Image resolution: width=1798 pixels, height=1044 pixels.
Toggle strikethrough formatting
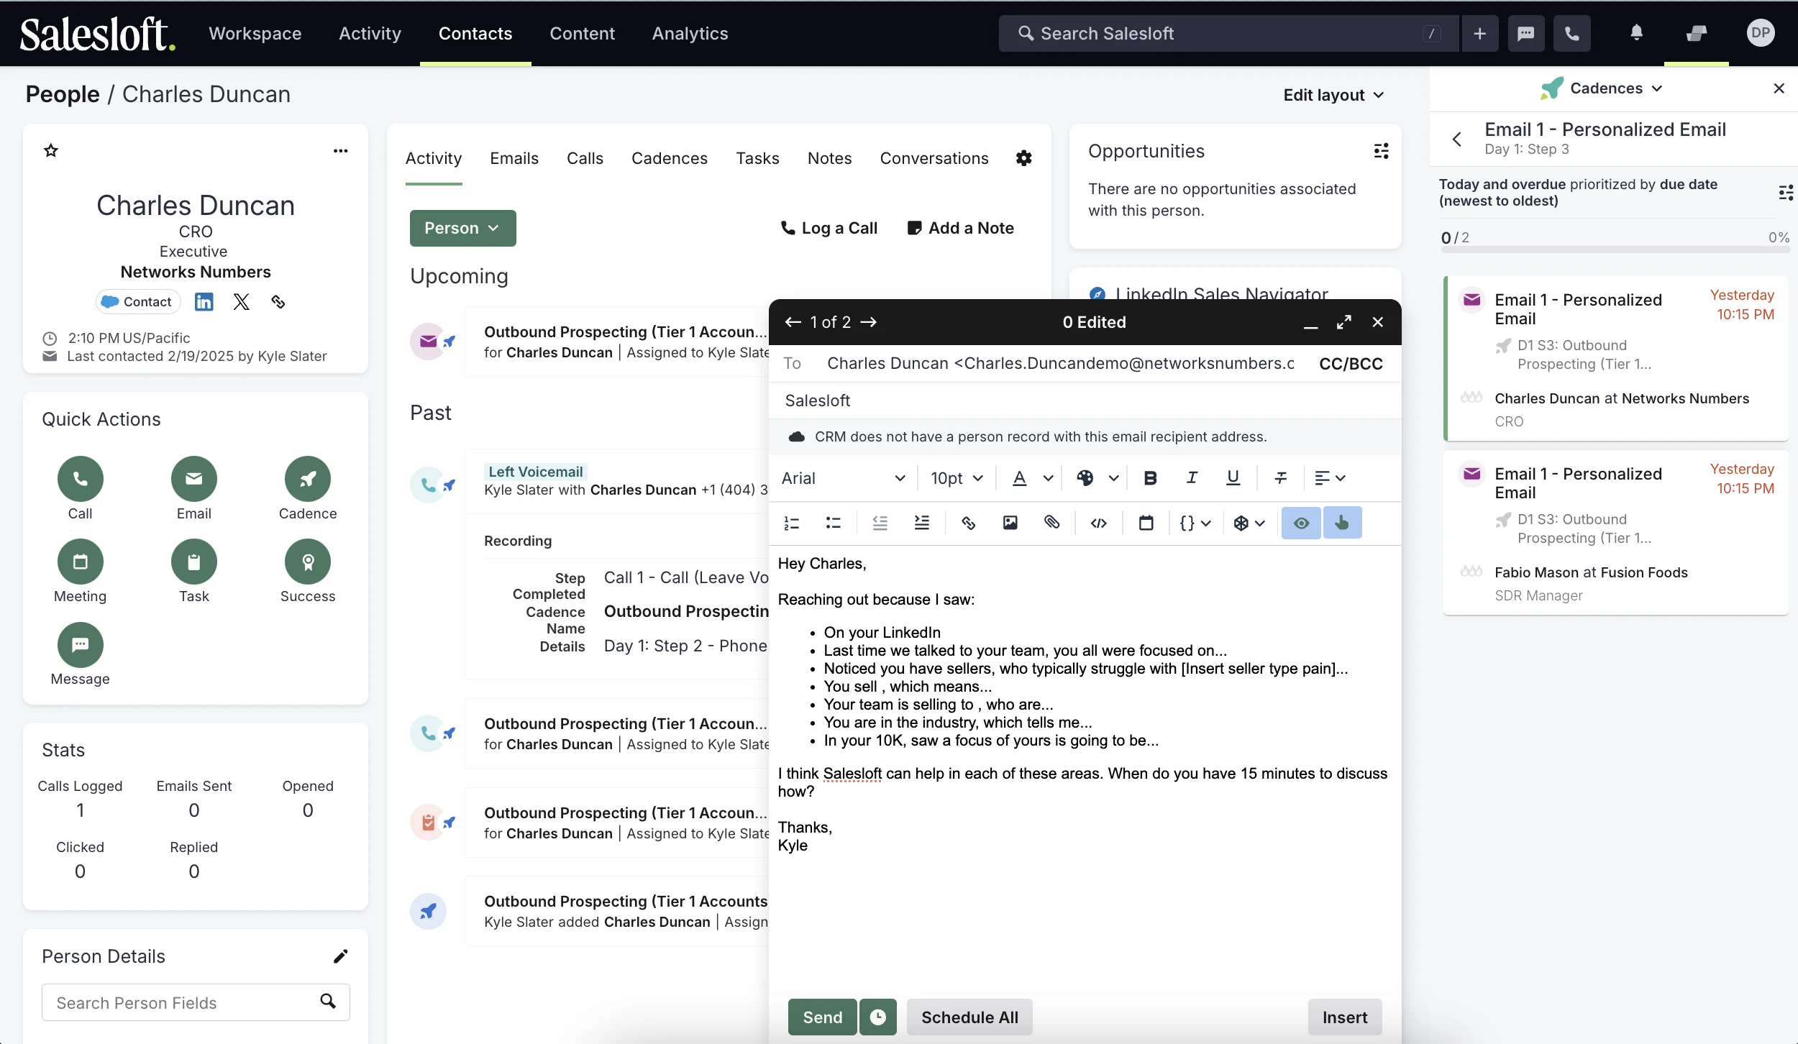[x=1281, y=478]
